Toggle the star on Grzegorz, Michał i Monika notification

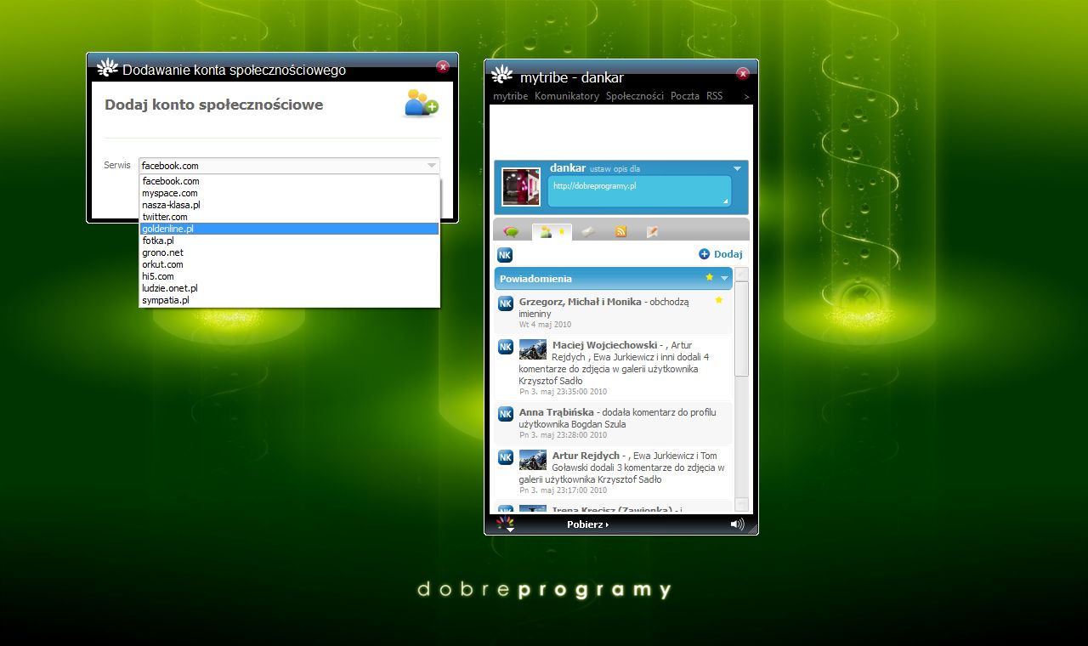[x=719, y=300]
